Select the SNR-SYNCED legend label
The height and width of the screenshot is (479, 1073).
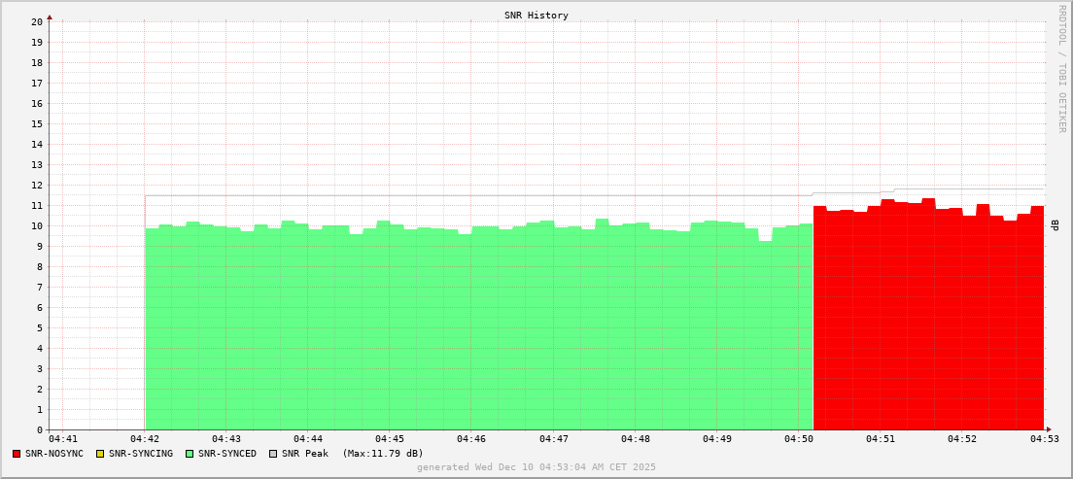[227, 454]
